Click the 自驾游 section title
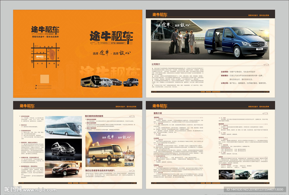 (x=221, y=157)
